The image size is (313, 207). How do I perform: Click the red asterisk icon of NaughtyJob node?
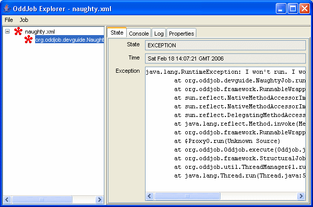point(29,40)
